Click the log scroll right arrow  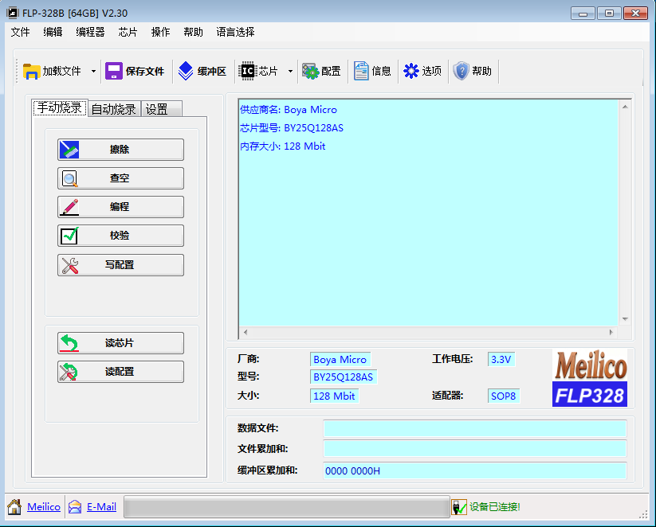click(611, 332)
